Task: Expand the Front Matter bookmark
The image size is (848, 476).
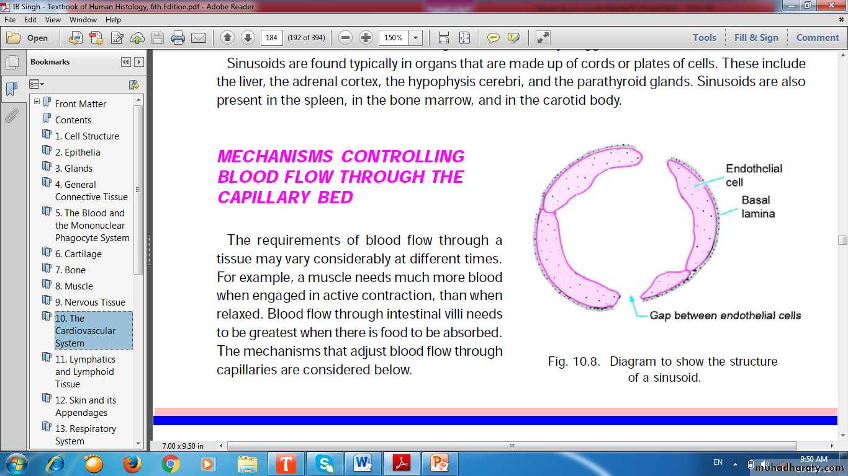Action: [37, 102]
